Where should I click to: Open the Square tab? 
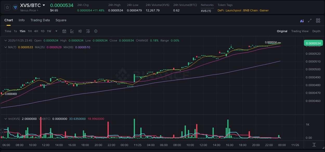[x=61, y=20]
